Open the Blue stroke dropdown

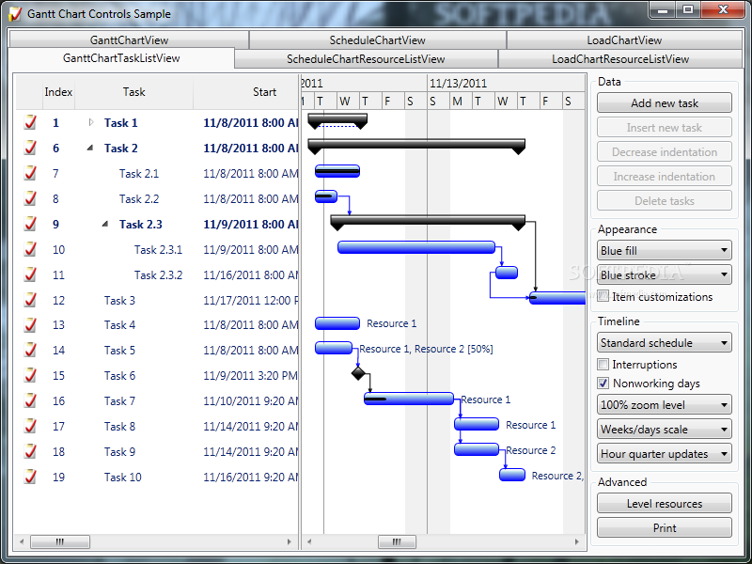(665, 274)
